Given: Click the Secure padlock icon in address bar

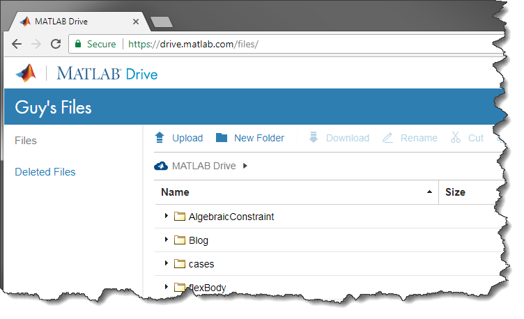Looking at the screenshot, I should tap(78, 44).
